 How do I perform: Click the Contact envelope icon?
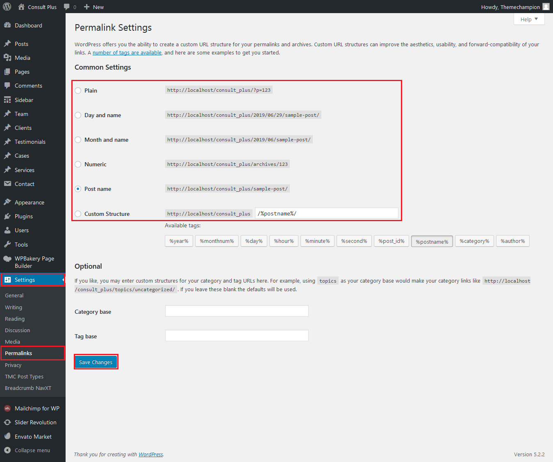click(x=7, y=184)
